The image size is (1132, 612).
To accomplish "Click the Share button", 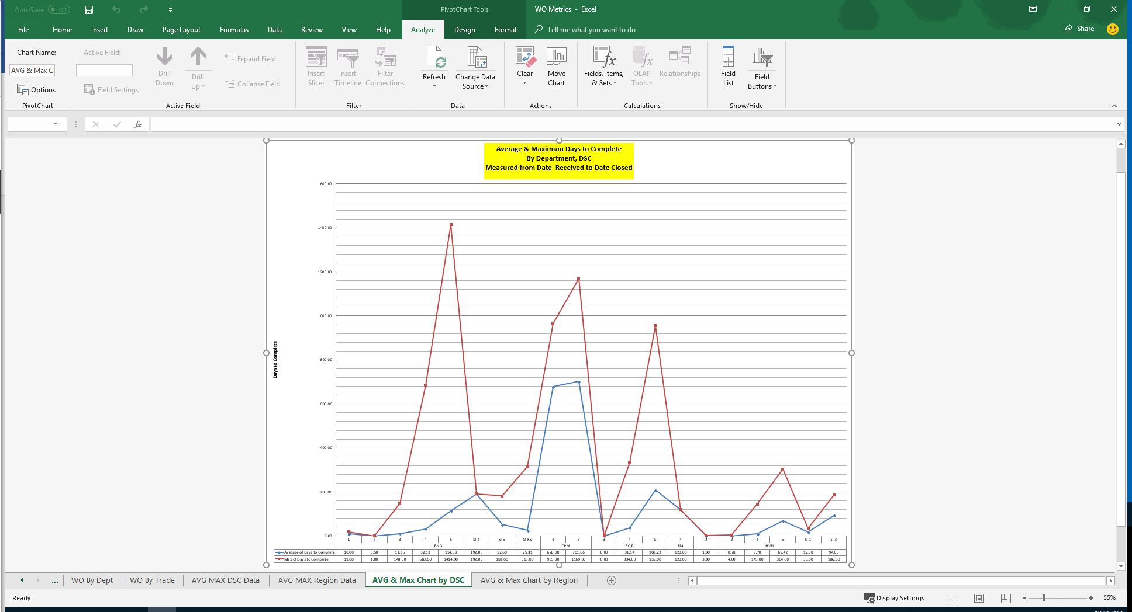I will pos(1079,29).
